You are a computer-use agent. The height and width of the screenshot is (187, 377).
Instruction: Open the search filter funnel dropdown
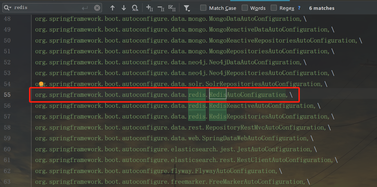coord(187,8)
